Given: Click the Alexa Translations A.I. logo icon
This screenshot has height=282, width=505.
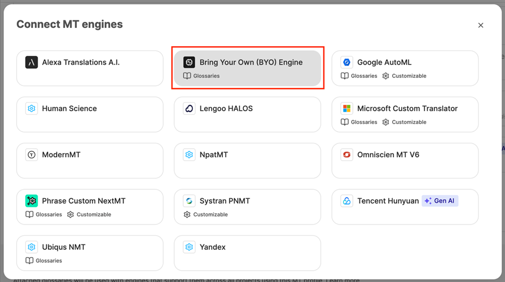Looking at the screenshot, I should coord(32,62).
